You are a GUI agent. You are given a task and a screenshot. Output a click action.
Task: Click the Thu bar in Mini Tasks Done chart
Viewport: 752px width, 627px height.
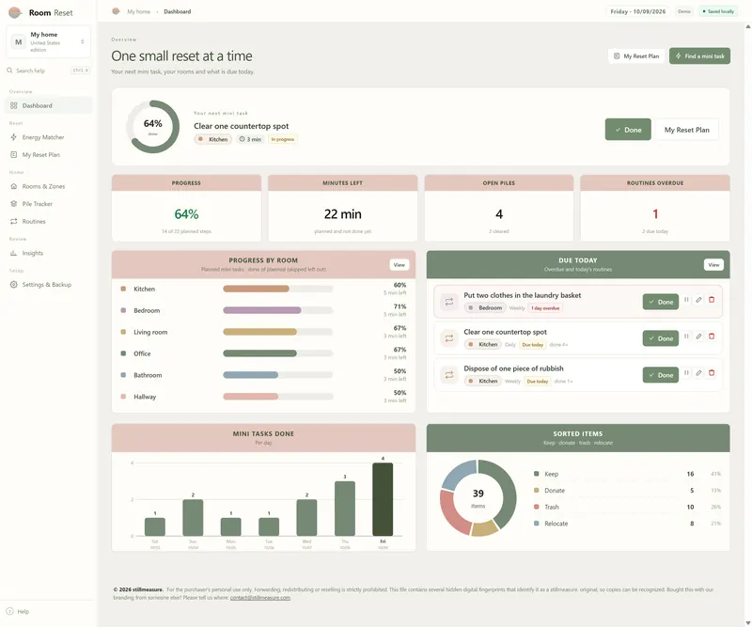point(345,509)
